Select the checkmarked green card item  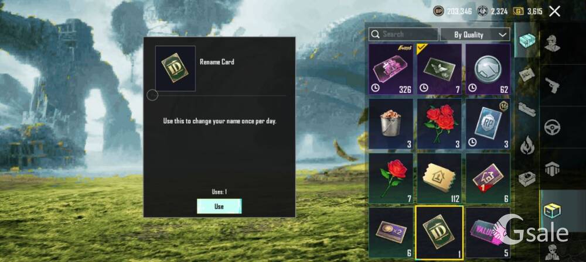[439, 69]
